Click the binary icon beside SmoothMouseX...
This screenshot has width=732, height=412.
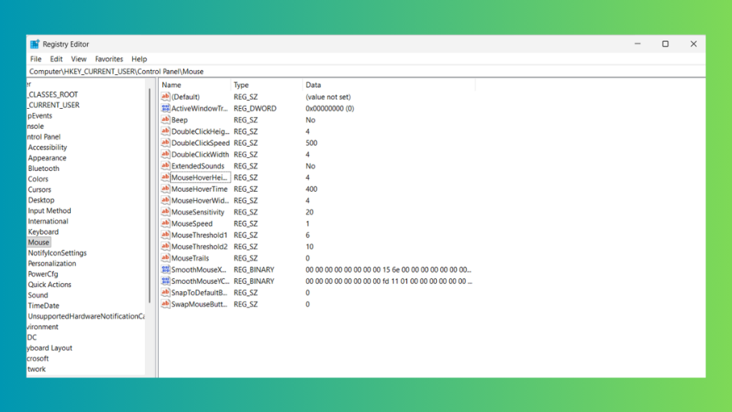click(x=165, y=270)
